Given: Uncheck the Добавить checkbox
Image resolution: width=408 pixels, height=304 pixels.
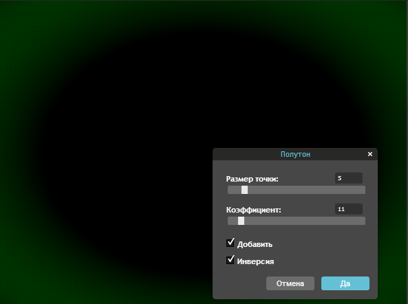Looking at the screenshot, I should click(230, 243).
